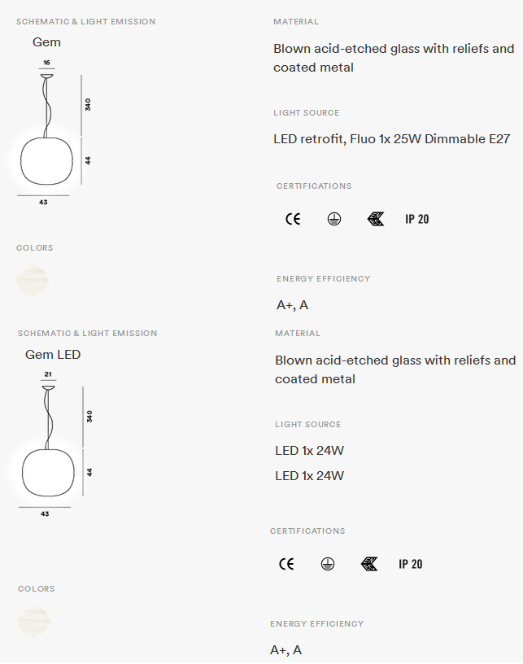Click the EAC arrow certification icon for Gem
523x664 pixels.
[376, 219]
